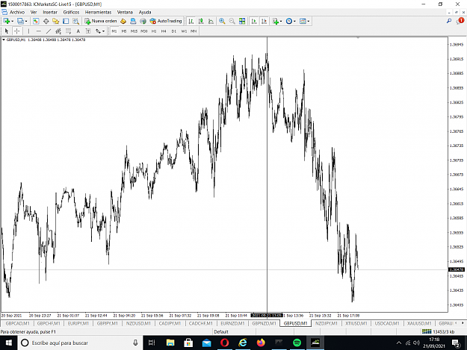This screenshot has height=350, width=467.
Task: Switch to XAUUSD,M1 chart tab
Action: pyautogui.click(x=419, y=323)
